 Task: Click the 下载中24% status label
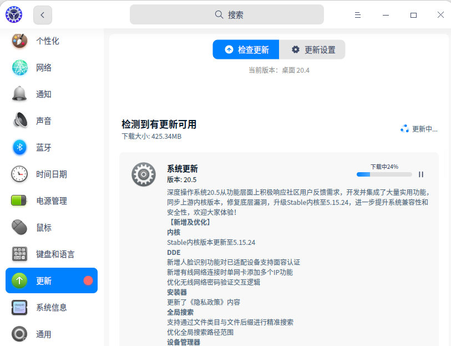pyautogui.click(x=384, y=167)
